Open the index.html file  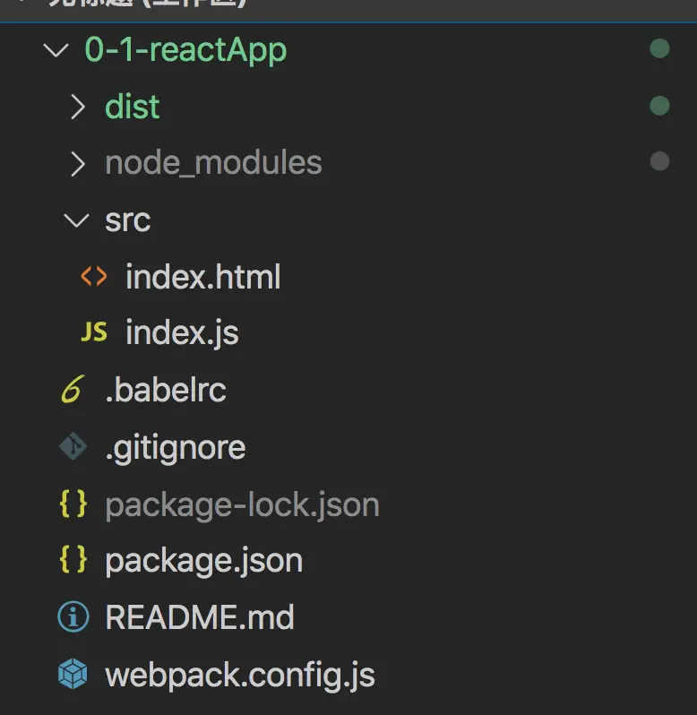203,277
